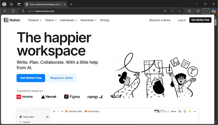Click the translate page icon in address bar
This screenshot has width=218, height=125.
pos(165,11)
